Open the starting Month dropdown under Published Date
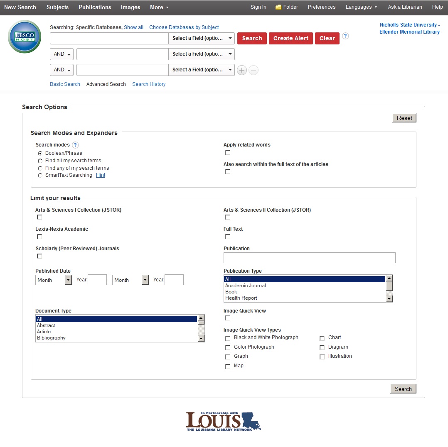Viewport: 448px width, 447px height. (54, 280)
